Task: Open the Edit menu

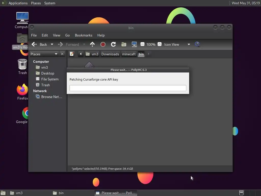Action: pos(45,35)
